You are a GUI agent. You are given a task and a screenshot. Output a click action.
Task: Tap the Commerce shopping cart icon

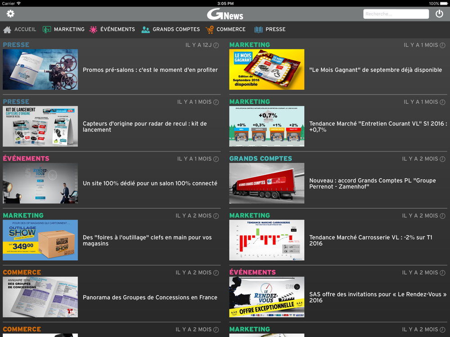pos(210,30)
